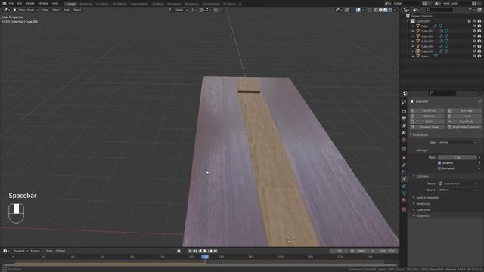Switch to the UV Editing workspace tab
The width and height of the screenshot is (484, 272).
(x=119, y=4)
